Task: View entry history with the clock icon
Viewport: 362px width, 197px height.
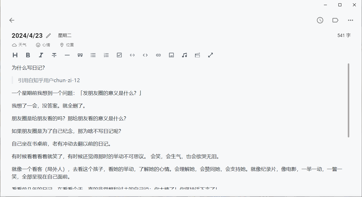Action: [x=320, y=20]
